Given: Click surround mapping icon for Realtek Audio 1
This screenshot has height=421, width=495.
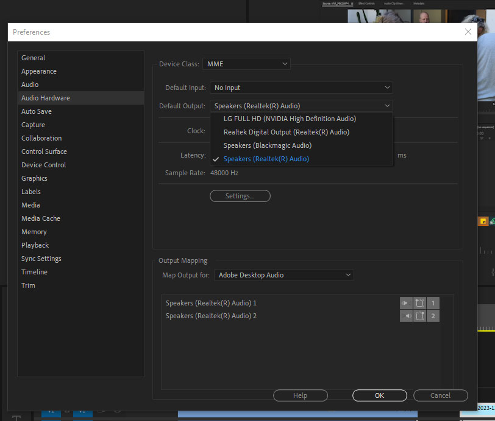Looking at the screenshot, I should (x=419, y=303).
